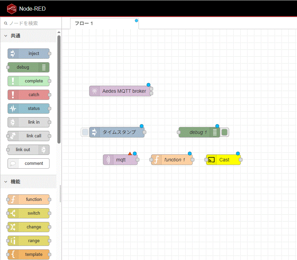
Task: Select the mqtt node on canvas
Action: pyautogui.click(x=121, y=160)
